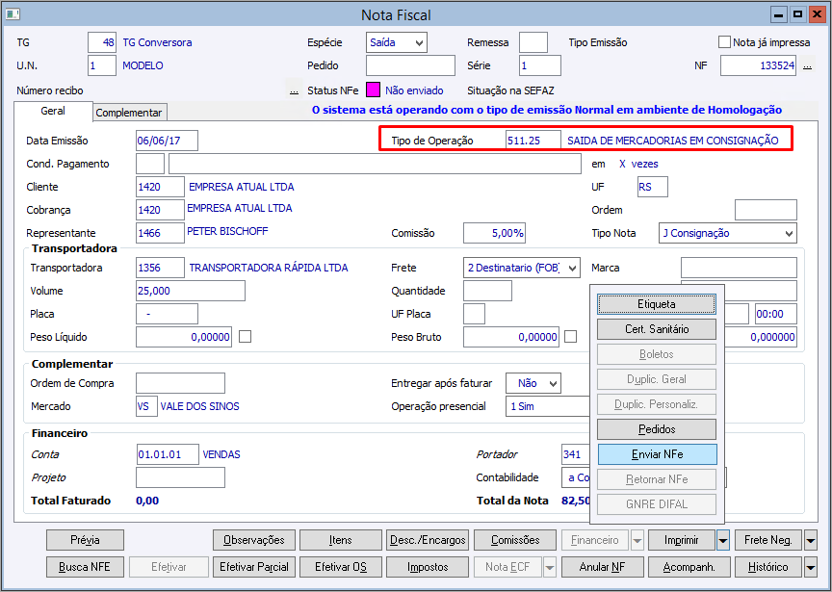
Task: Click the Busca NFE button
Action: click(85, 567)
